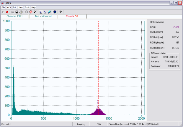The height and width of the screenshot is (127, 183).
Task: Click the red X disconnect icon
Action: point(7,12)
